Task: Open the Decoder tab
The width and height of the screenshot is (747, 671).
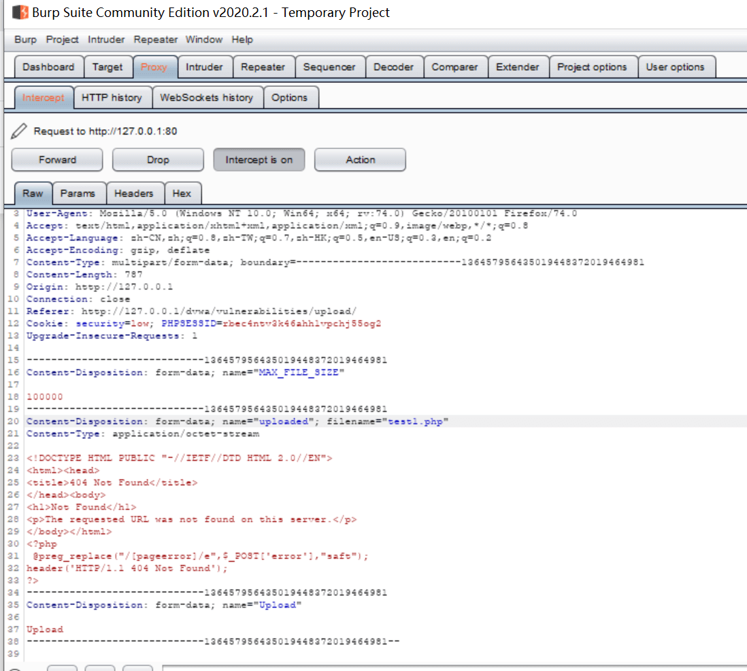Action: pyautogui.click(x=393, y=67)
